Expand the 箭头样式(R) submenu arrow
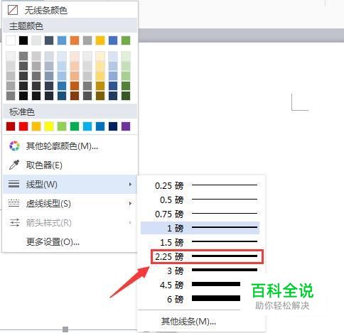 coord(130,222)
